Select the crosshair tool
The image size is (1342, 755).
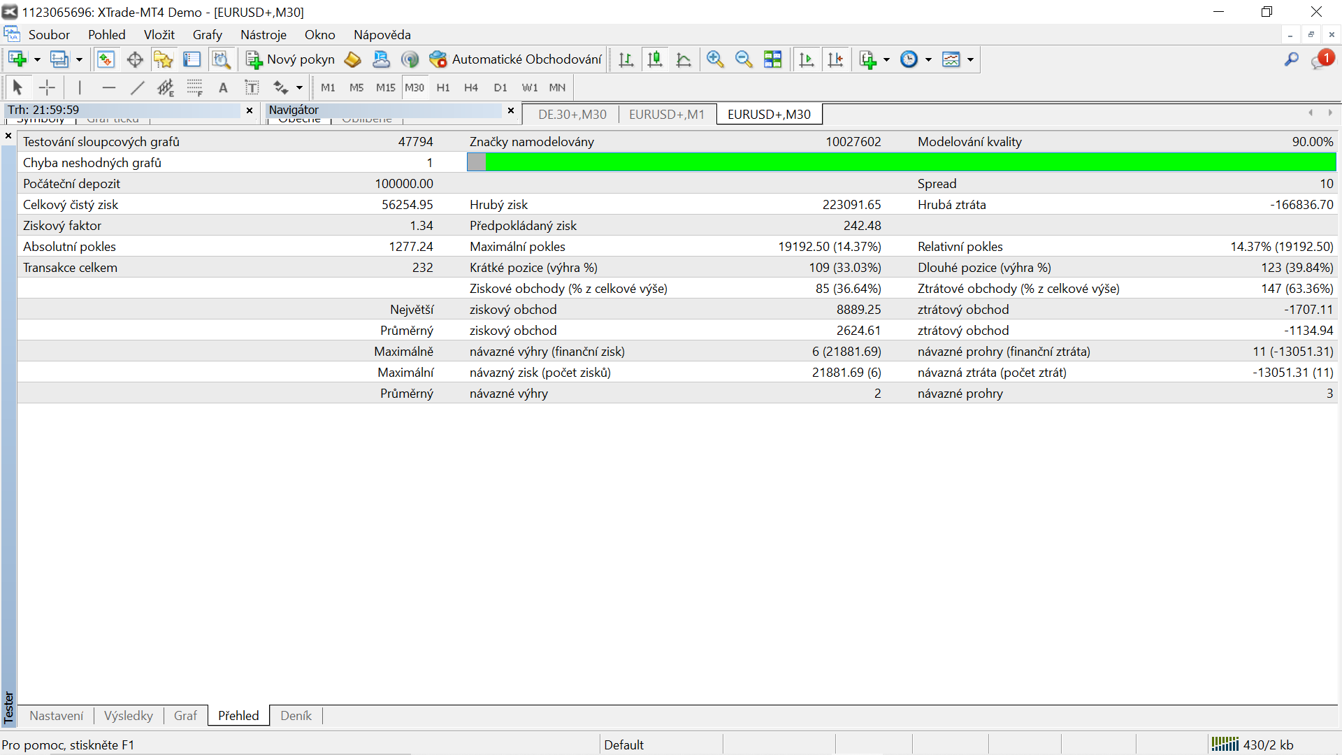point(47,87)
